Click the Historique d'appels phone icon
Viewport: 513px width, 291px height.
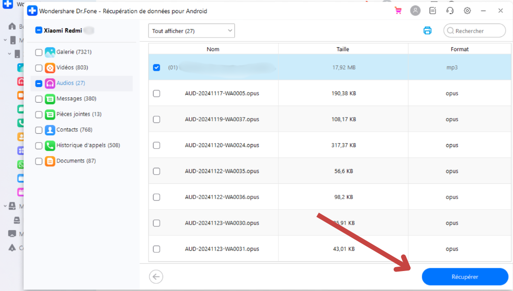[x=50, y=145]
